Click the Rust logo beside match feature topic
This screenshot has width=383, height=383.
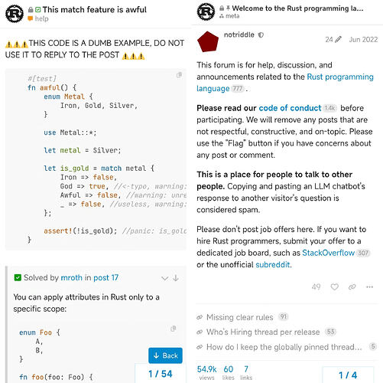(15, 14)
